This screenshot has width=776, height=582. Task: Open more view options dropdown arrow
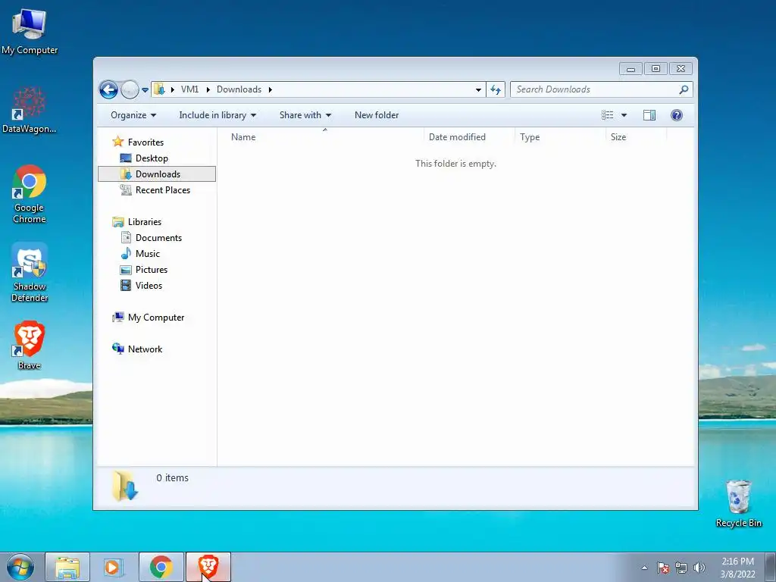pyautogui.click(x=624, y=115)
